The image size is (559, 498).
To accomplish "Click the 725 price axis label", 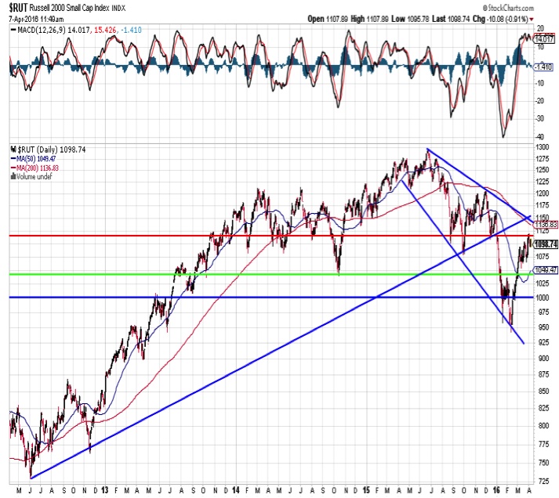I will 543,482.
